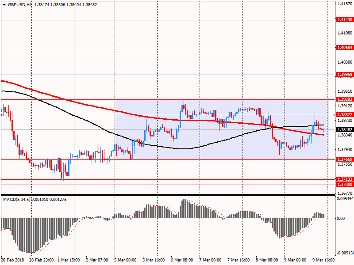Select the 9 Mar 16:00 time axis label
The image size is (354, 265).
pyautogui.click(x=323, y=260)
